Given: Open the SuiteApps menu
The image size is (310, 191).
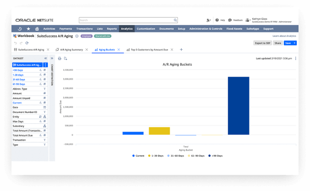Looking at the screenshot, I should [253, 29].
